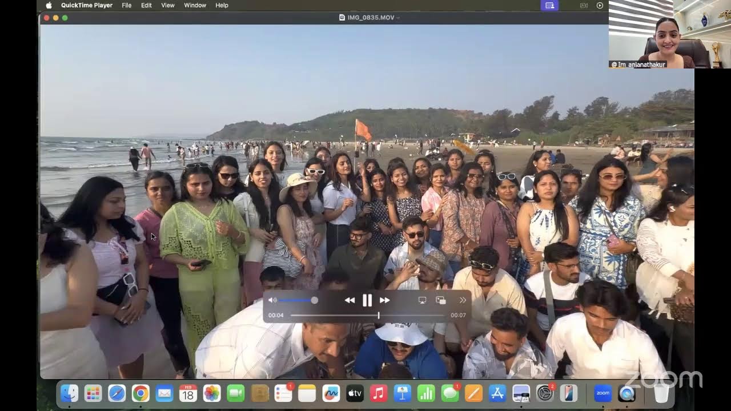The width and height of the screenshot is (731, 411).
Task: Click QuickTime Player icon in dock
Action: [x=626, y=393]
